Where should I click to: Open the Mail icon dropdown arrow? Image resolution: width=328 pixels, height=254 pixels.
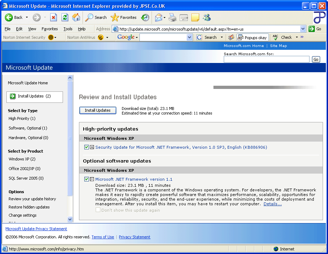[164, 17]
